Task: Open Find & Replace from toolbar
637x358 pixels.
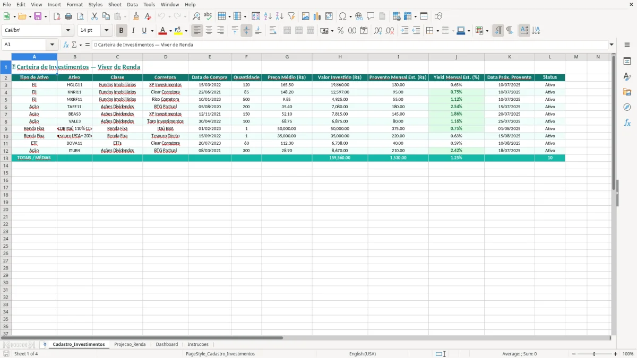Action: (x=196, y=16)
